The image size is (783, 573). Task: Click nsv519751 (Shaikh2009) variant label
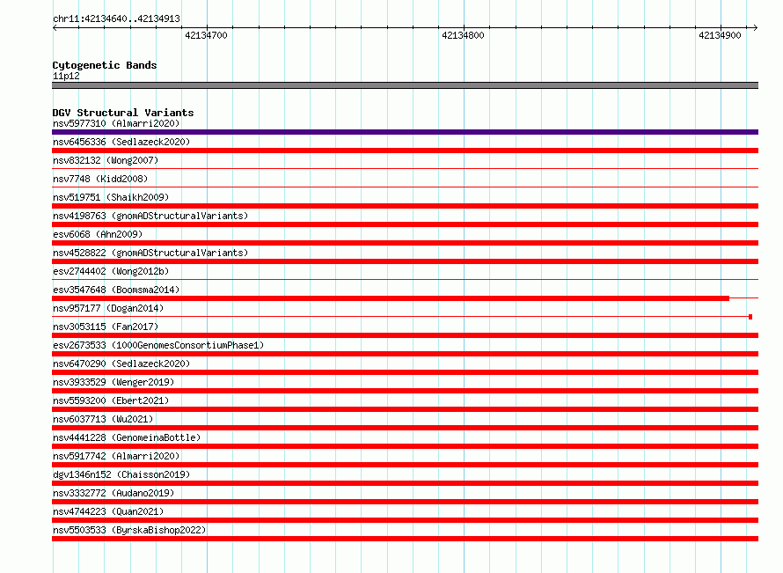(x=111, y=197)
